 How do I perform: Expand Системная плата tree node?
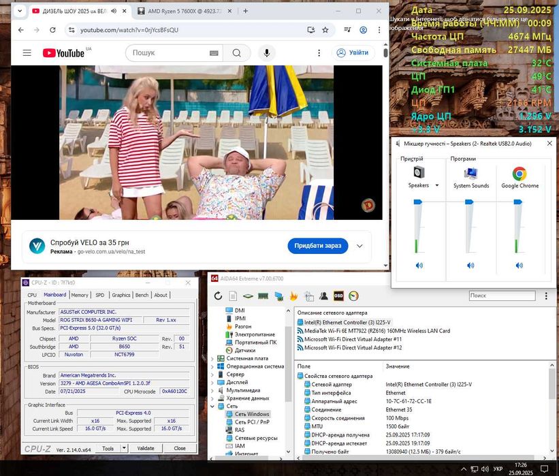click(212, 359)
